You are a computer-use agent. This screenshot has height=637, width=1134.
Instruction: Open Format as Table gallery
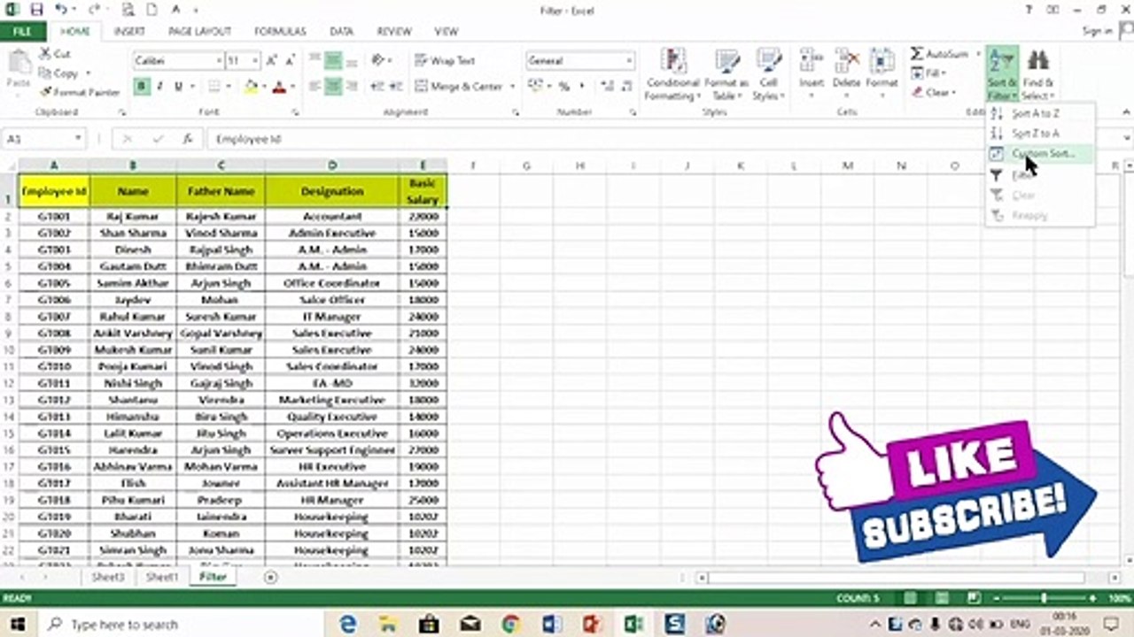(x=726, y=74)
